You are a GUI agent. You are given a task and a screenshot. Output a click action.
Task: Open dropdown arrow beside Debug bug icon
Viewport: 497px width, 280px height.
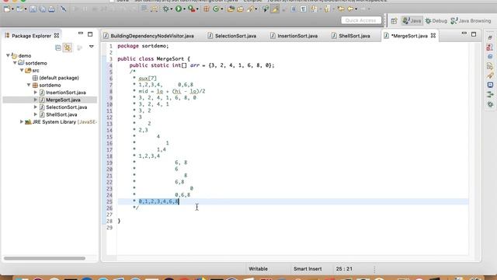click(172, 9)
